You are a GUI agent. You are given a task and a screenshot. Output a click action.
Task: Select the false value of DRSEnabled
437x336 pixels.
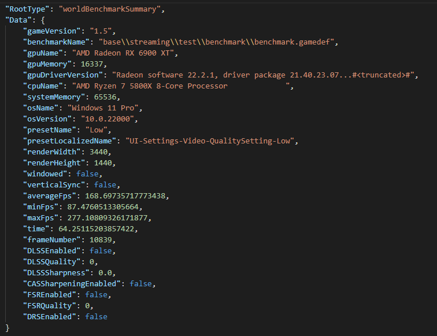(97, 317)
